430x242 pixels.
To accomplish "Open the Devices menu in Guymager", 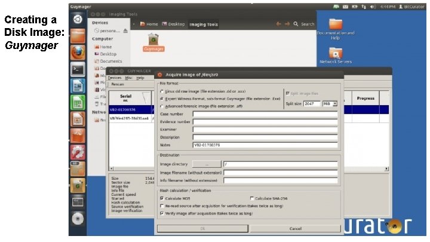I will [114, 78].
